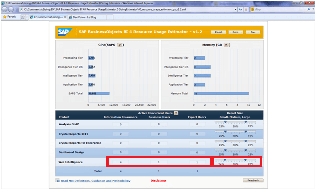316x190 pixels.
Task: Click the Crystal Reports for Enterprise label
Action: pos(80,143)
